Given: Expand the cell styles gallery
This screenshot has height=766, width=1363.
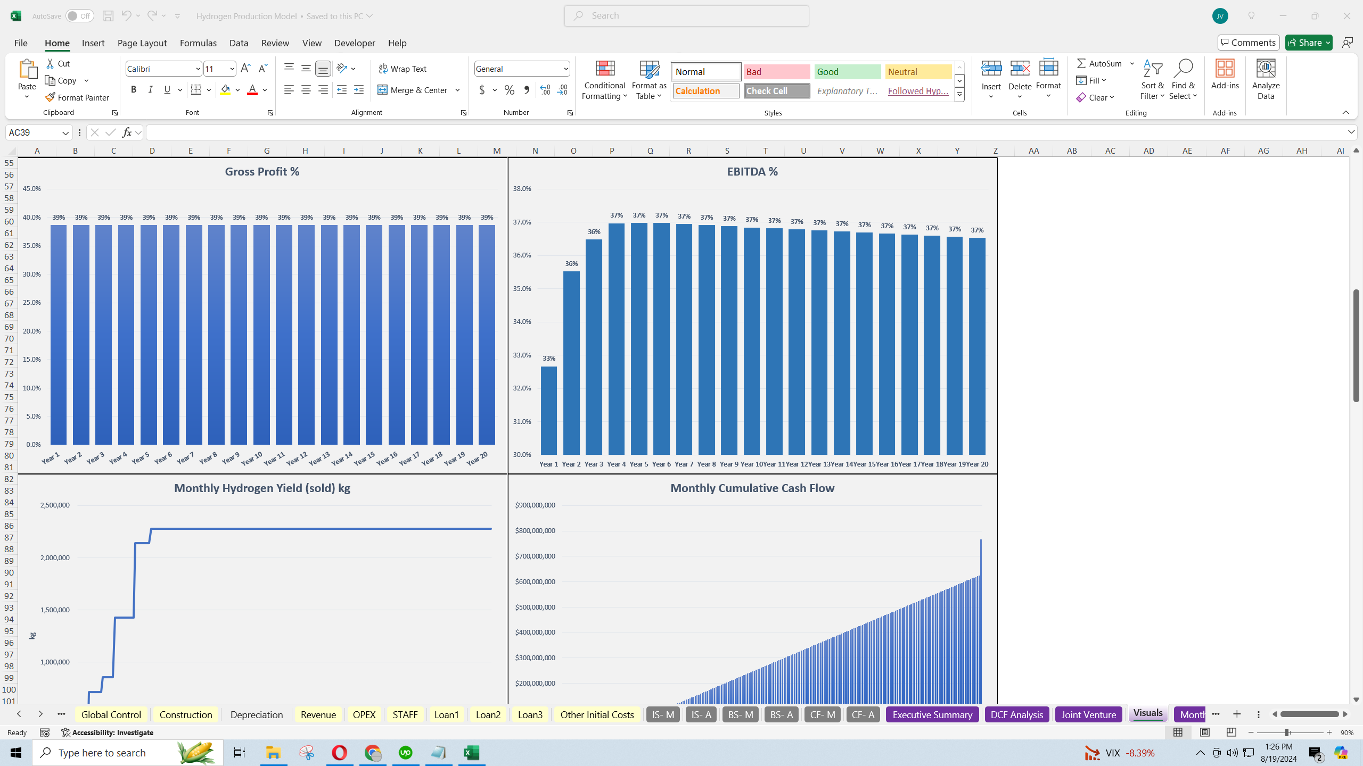Looking at the screenshot, I should [959, 95].
